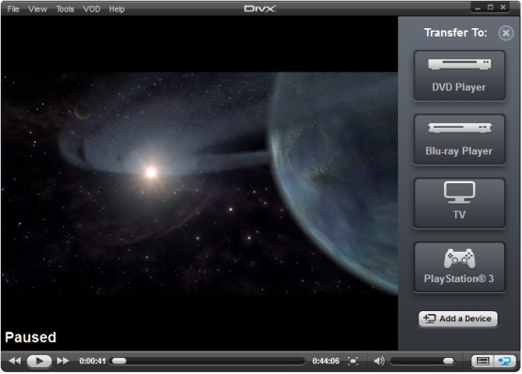Open the VOD menu
522x374 pixels.
click(91, 9)
